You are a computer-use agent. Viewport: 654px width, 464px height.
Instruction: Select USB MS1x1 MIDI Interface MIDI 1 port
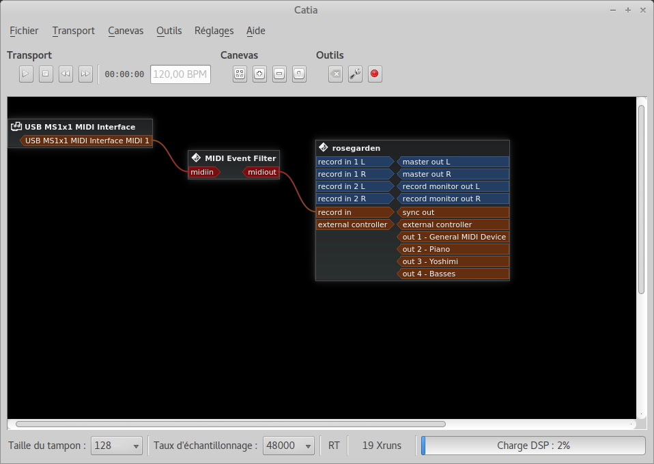86,141
